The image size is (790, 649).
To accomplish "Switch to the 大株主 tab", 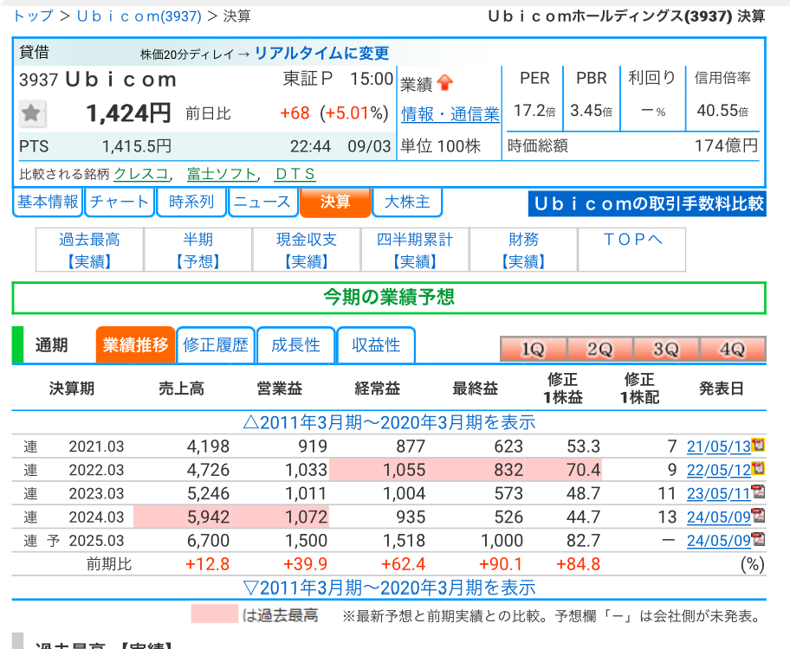I will [x=407, y=202].
